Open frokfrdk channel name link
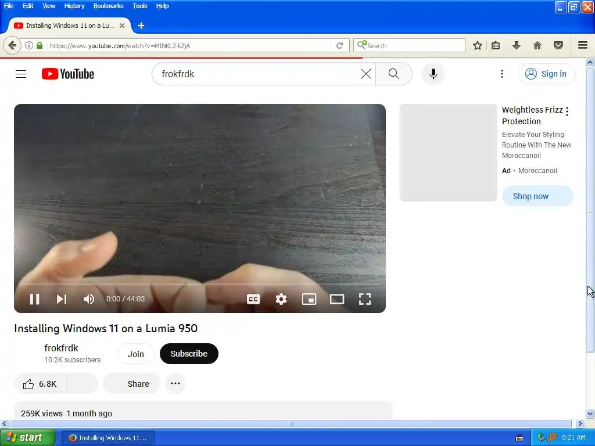This screenshot has width=595, height=446. pos(61,348)
